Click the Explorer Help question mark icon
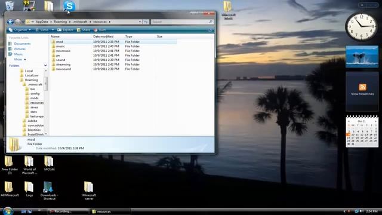The width and height of the screenshot is (382, 215). pos(210,30)
